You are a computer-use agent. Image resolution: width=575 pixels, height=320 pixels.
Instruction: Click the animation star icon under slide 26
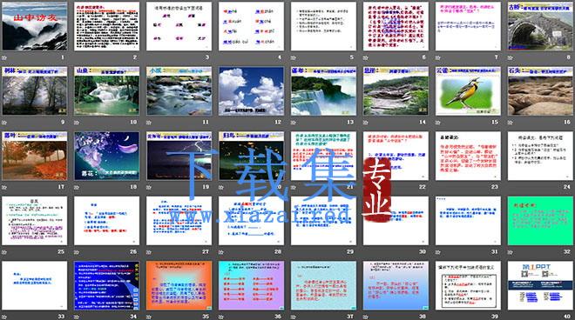[x=77, y=252]
